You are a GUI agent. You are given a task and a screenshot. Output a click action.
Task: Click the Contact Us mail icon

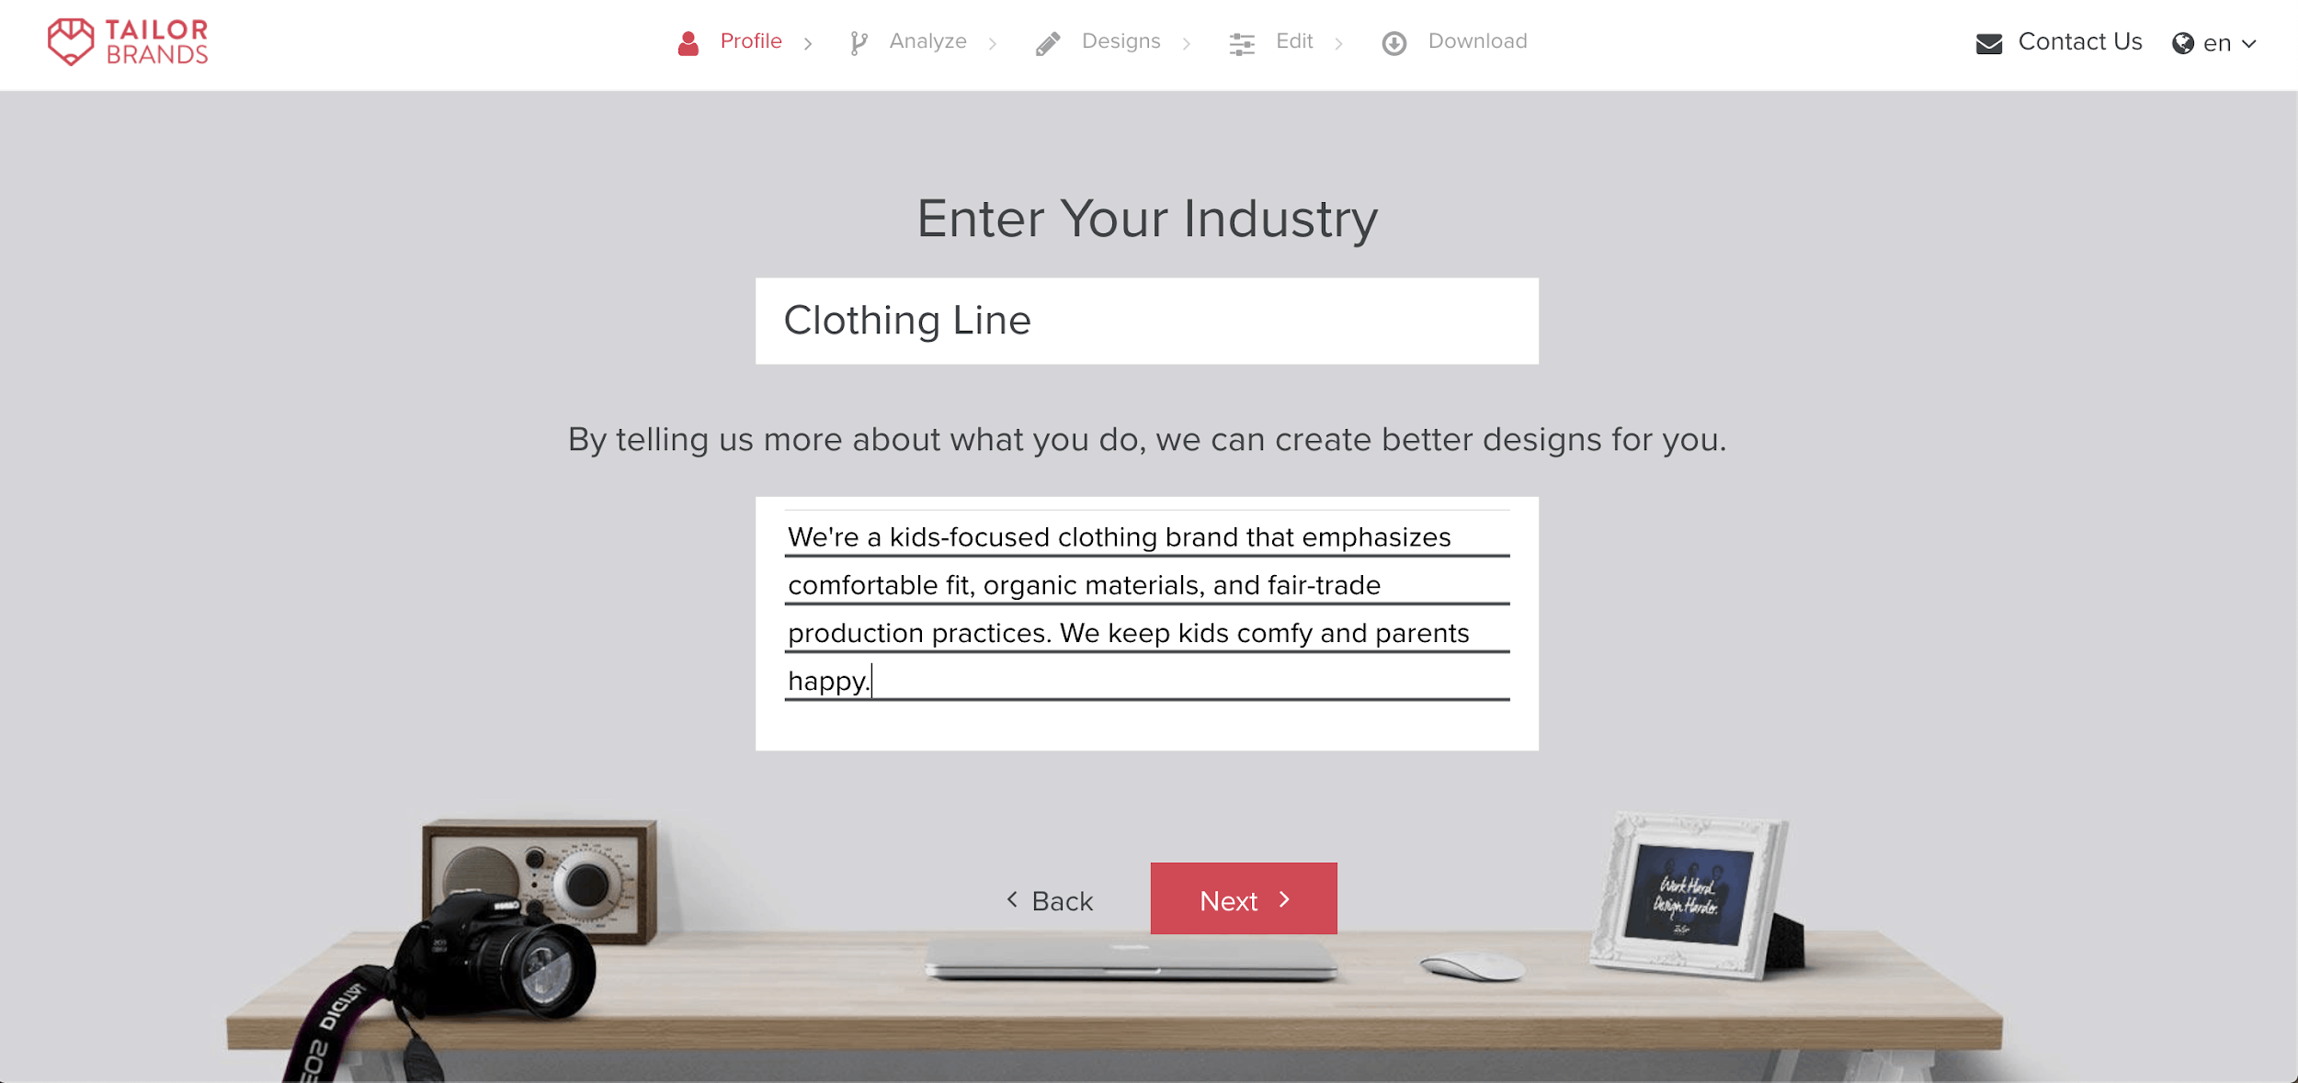1989,42
